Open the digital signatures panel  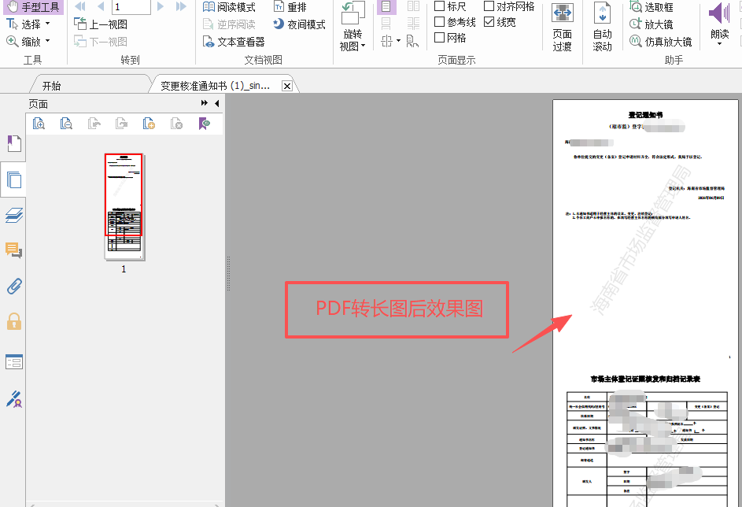click(x=13, y=399)
